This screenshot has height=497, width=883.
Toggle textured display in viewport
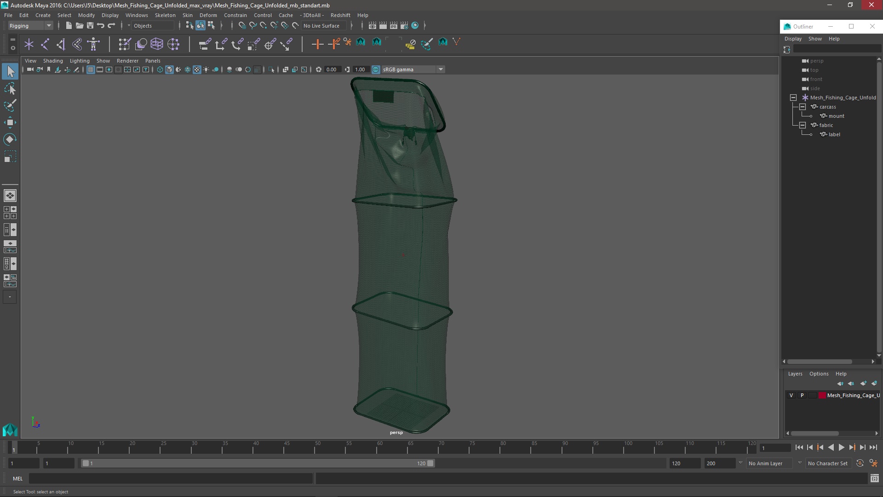197,69
